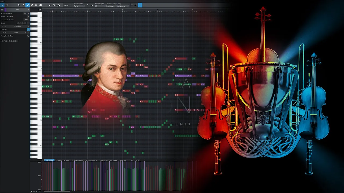
Task: Click the left arrow icon below the velocity lane
Action: pyautogui.click(x=40, y=192)
